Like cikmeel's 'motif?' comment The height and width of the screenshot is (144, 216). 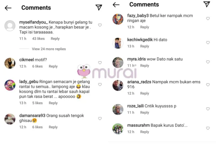point(100,63)
